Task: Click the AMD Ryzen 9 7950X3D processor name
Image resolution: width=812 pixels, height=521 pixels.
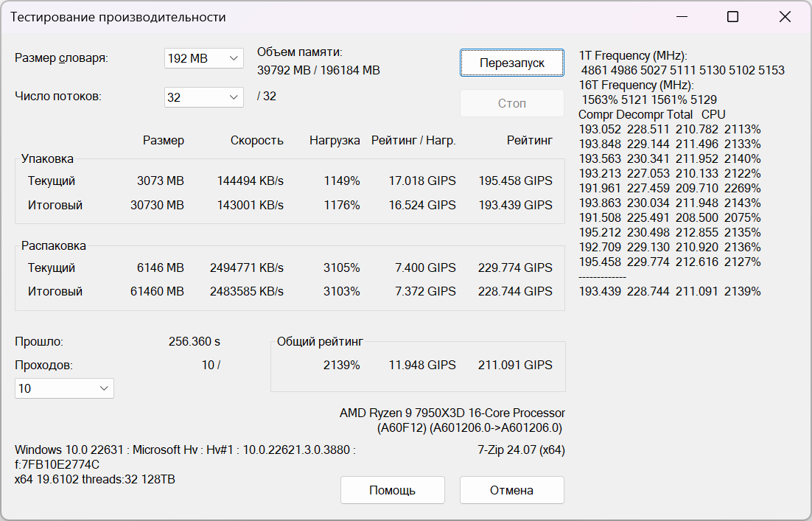Action: point(452,413)
